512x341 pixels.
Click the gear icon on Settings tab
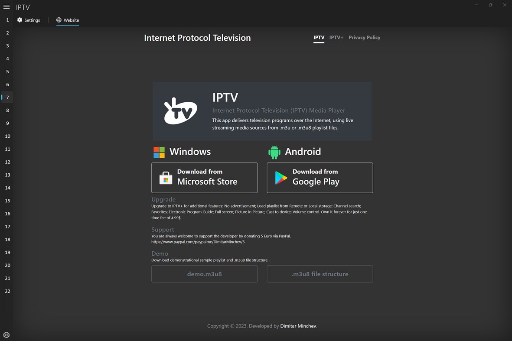tap(19, 20)
